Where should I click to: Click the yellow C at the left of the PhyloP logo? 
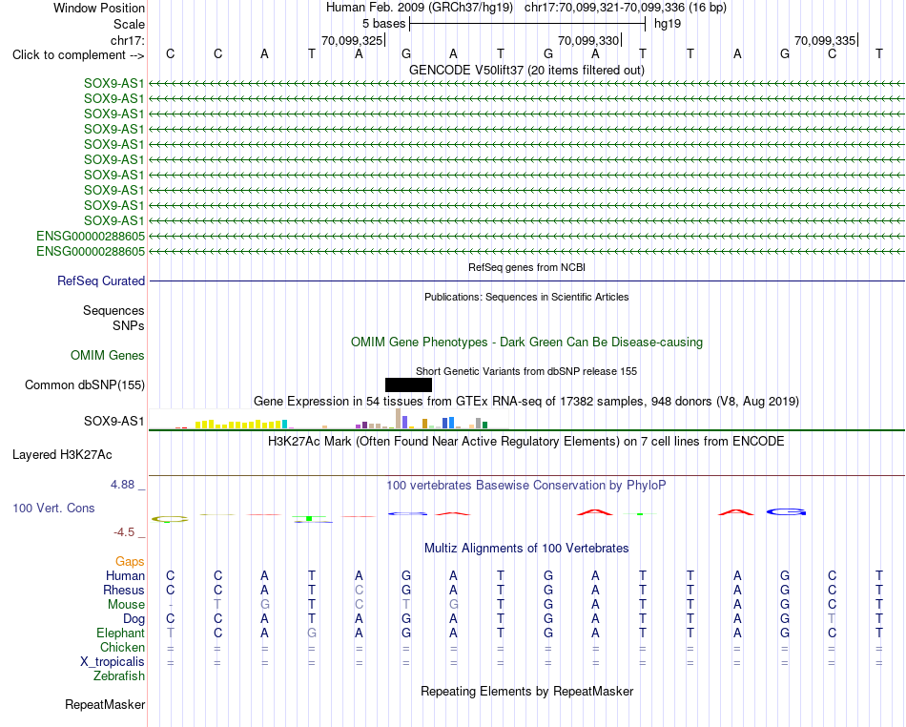click(170, 519)
